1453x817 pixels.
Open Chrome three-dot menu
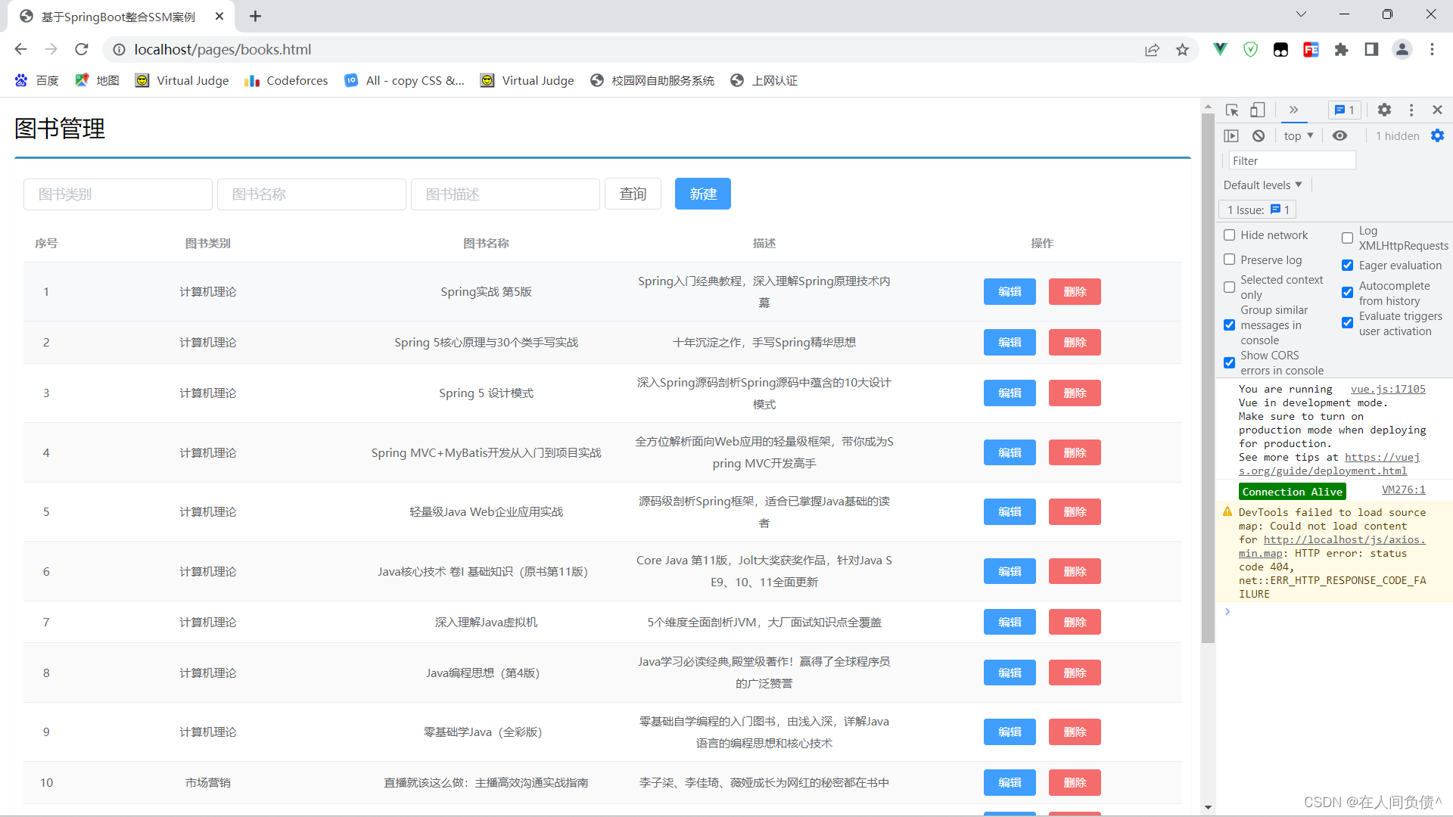point(1432,49)
